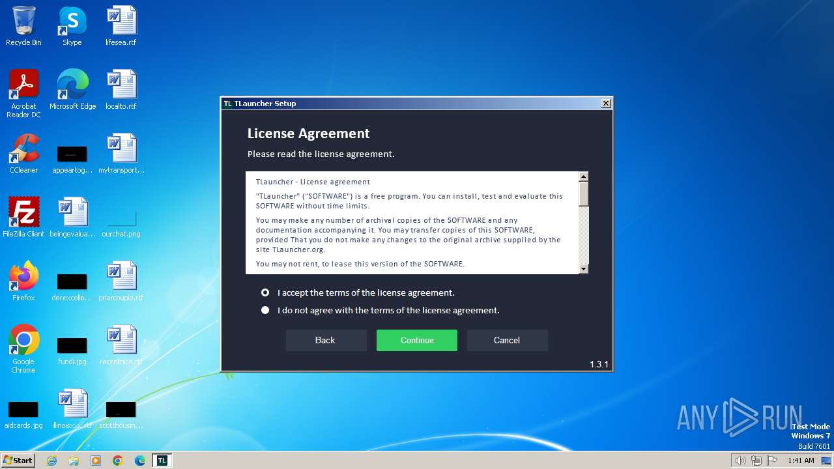The height and width of the screenshot is (469, 834).
Task: Click the Back button
Action: (x=325, y=340)
